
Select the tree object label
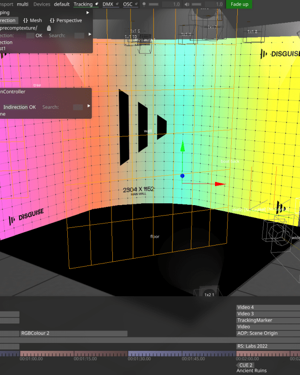(37, 85)
